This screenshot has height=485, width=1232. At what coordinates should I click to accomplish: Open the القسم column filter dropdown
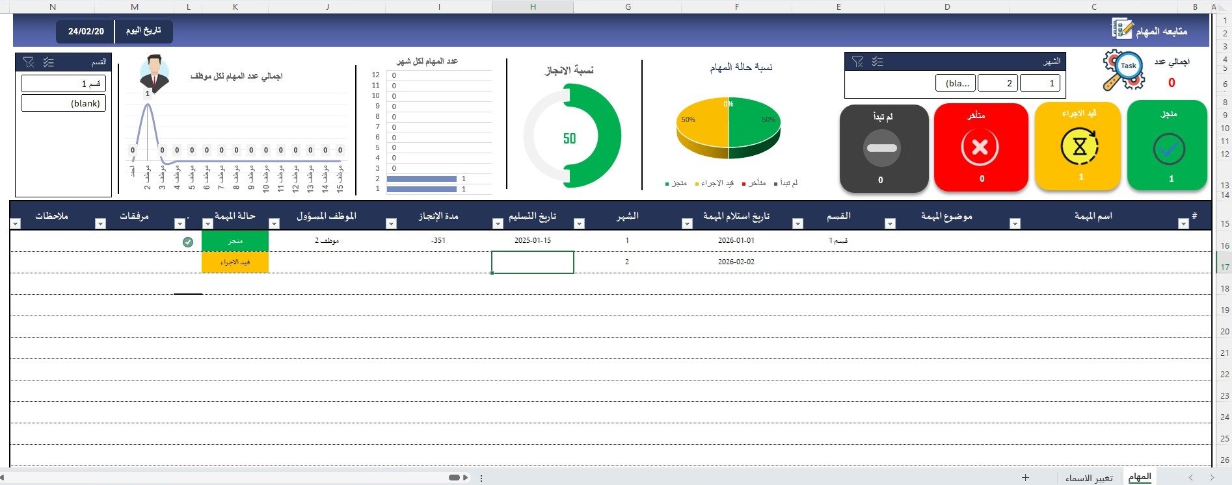pyautogui.click(x=797, y=223)
